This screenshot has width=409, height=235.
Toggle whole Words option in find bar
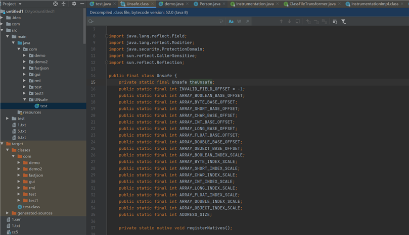click(x=239, y=21)
